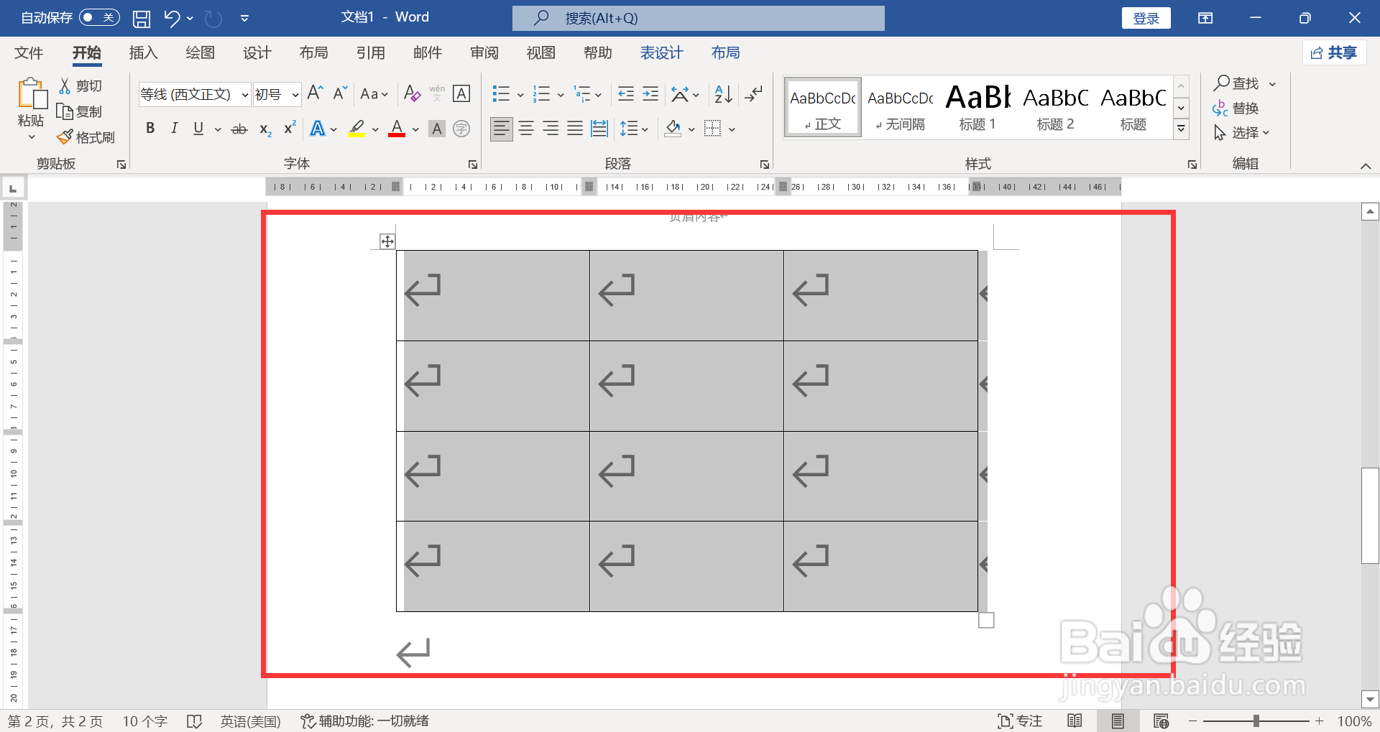This screenshot has width=1380, height=732.
Task: Click the enclosed character icon
Action: [461, 129]
